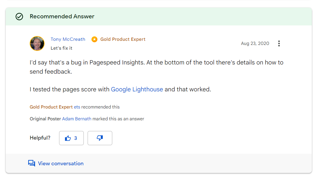Click the thumbs up icon
The width and height of the screenshot is (316, 178).
tap(68, 138)
